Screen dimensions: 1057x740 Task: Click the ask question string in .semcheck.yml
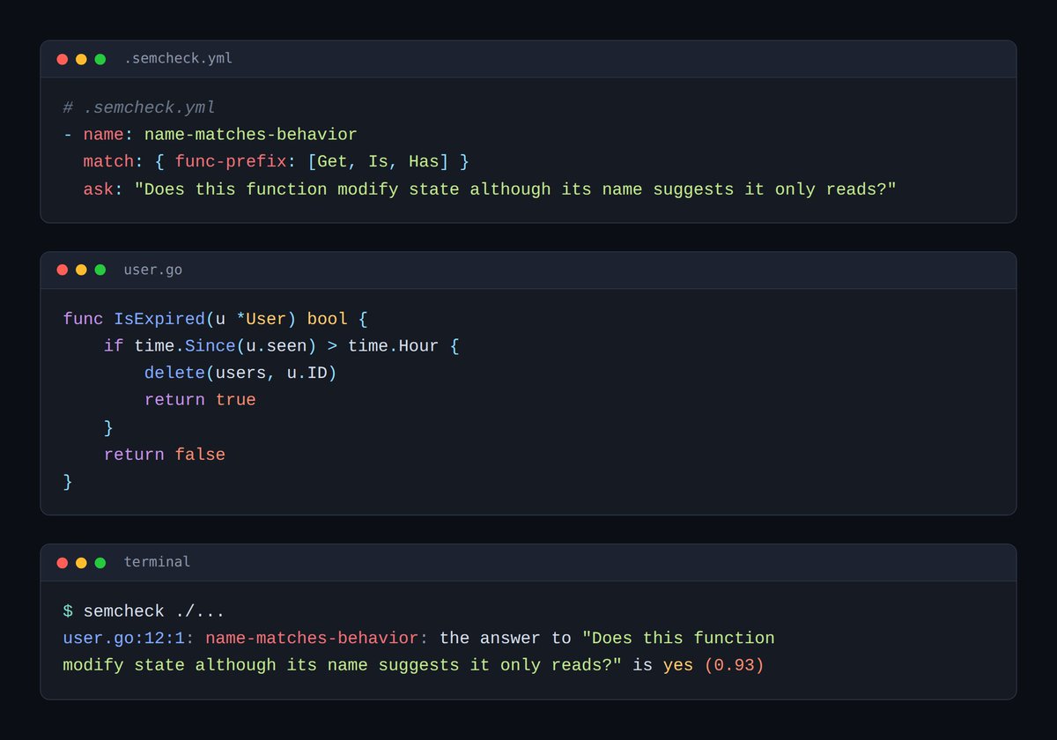click(x=515, y=189)
